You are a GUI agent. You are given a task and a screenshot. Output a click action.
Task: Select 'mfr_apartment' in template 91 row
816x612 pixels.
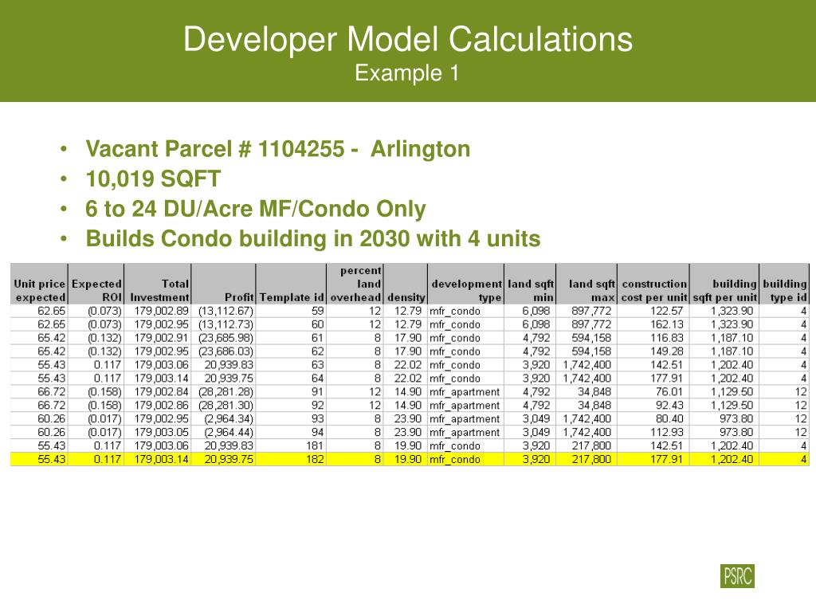466,392
